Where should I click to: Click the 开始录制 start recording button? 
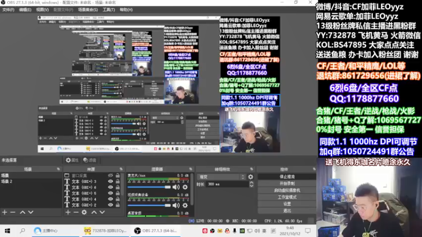[x=287, y=183]
